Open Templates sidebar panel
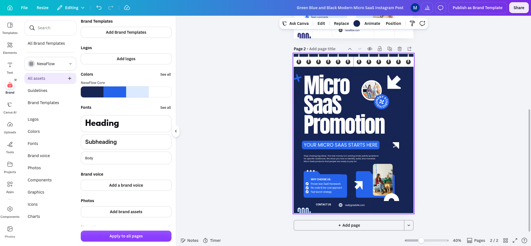 pos(10,28)
